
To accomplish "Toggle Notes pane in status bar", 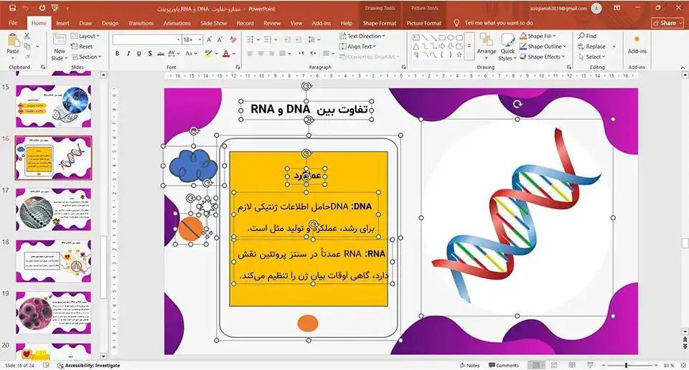I will coord(469,365).
